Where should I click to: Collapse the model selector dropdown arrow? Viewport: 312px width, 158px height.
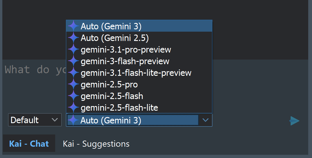click(205, 120)
